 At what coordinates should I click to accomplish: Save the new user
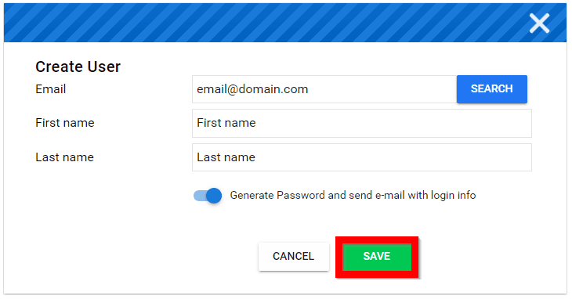(x=377, y=257)
